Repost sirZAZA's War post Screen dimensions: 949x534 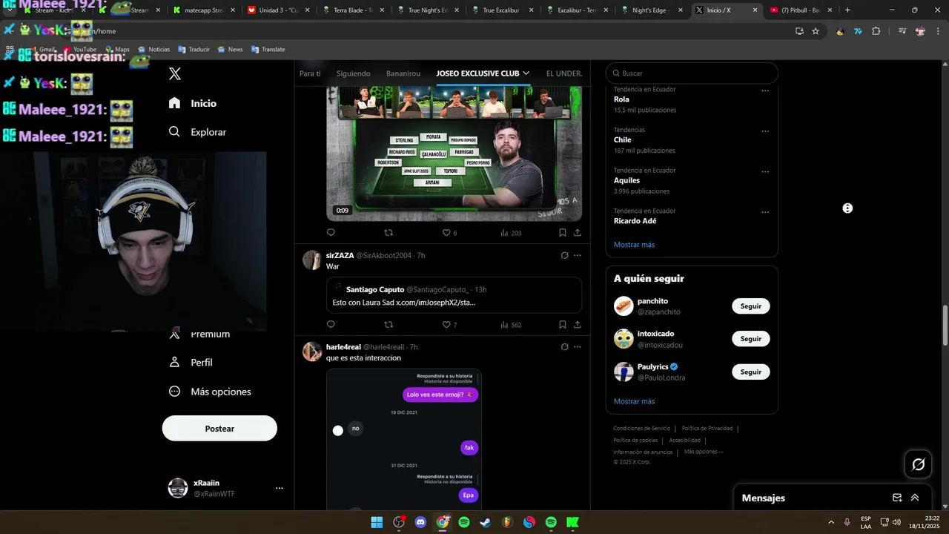tap(388, 324)
